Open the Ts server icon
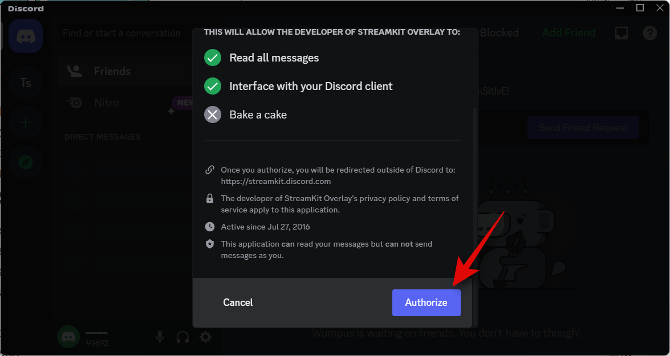 [x=26, y=83]
